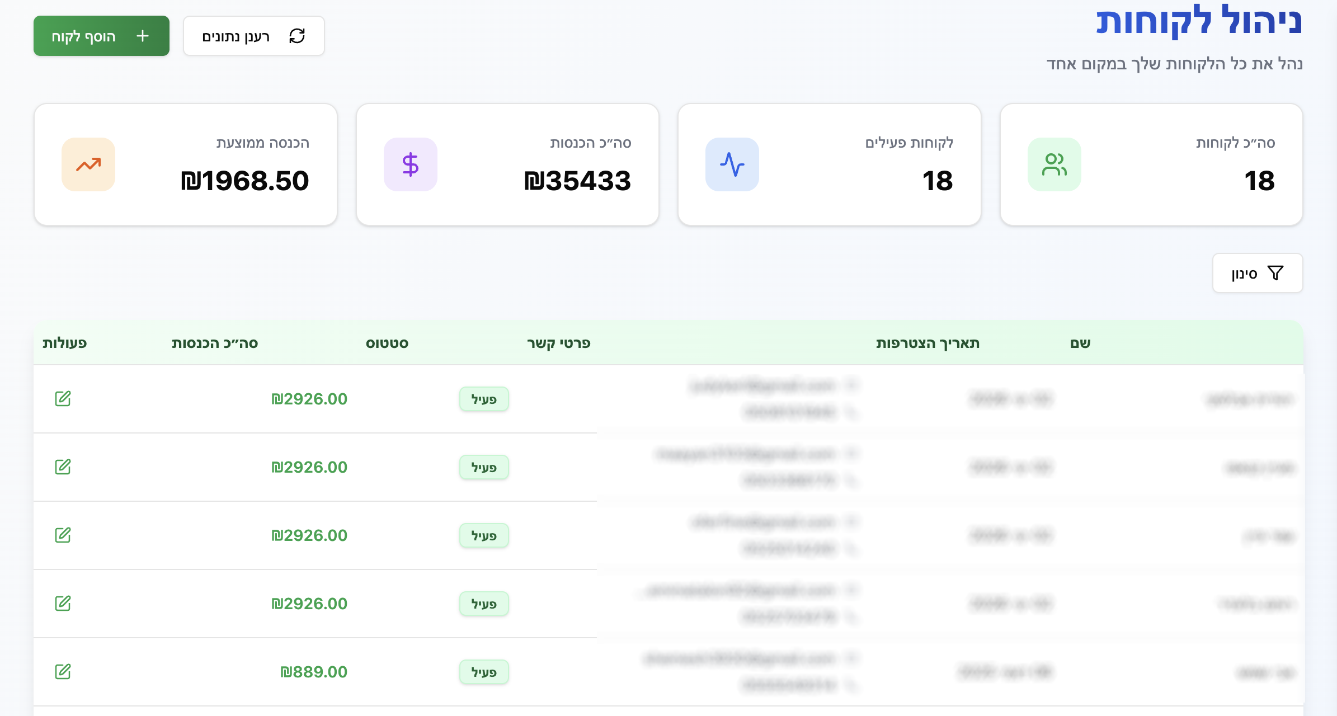Screen dimensions: 1337x716
Task: Click the פעיל status badge in the ₪889.00 row
Action: 484,672
